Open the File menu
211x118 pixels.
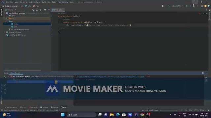coord(7,2)
